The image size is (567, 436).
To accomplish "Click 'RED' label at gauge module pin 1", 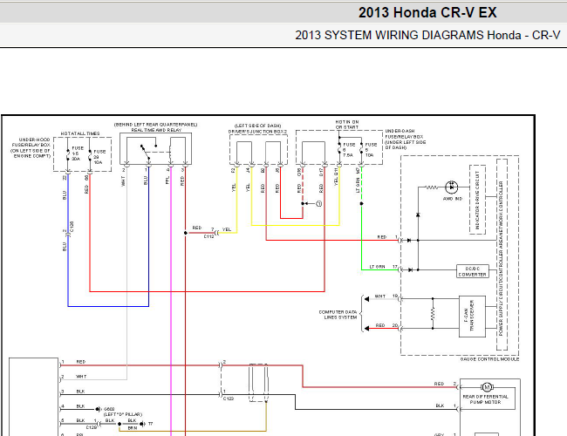I will (x=382, y=237).
